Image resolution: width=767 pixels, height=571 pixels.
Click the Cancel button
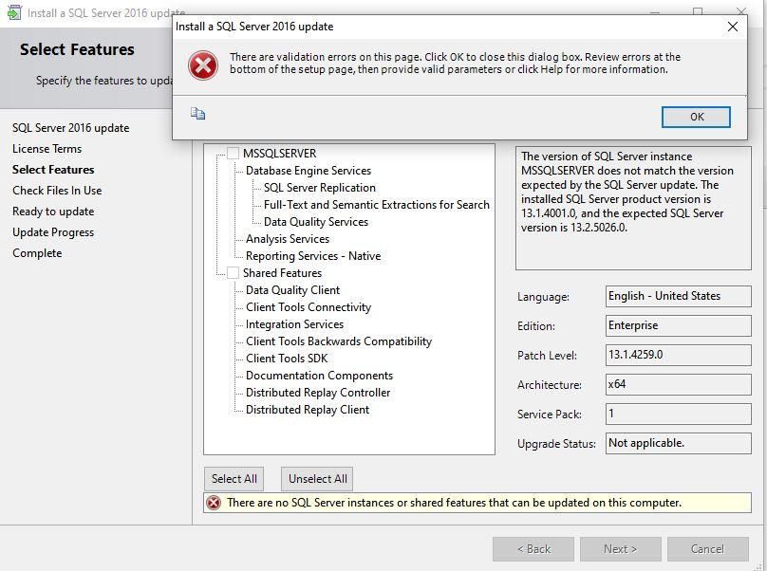(707, 549)
